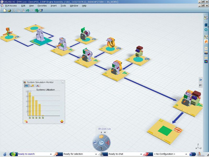
Task: Click the chat bubble side panel tab
Action: click(x=200, y=85)
